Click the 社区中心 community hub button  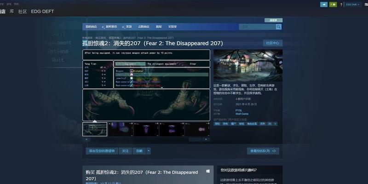(273, 43)
